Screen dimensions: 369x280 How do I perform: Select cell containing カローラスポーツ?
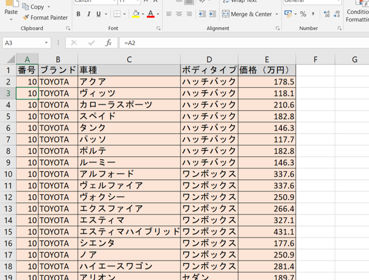pyautogui.click(x=129, y=105)
